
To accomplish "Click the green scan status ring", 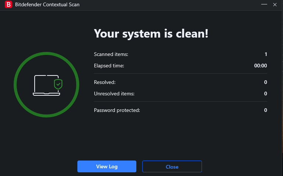I will (x=46, y=53).
